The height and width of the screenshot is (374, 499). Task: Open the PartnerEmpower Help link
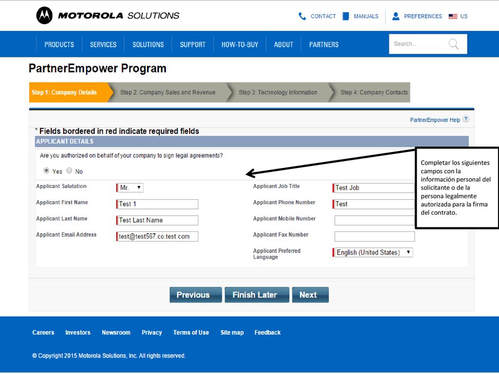point(435,120)
